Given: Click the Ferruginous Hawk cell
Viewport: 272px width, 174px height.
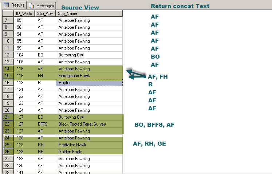Looking at the screenshot, I should pyautogui.click(x=89, y=76).
